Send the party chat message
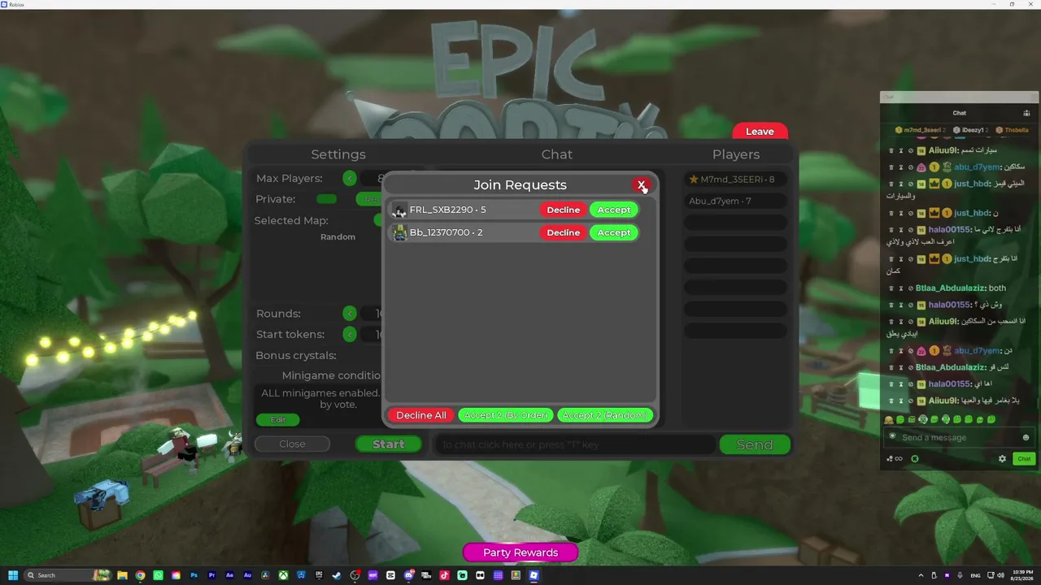 [755, 444]
